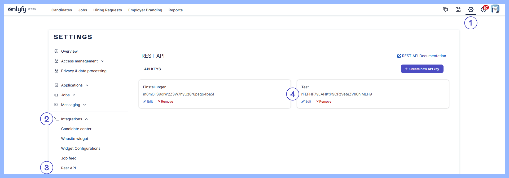Viewport: 509px width, 178px height.
Task: Go to Hiring Requests in the top navigation
Action: (107, 10)
